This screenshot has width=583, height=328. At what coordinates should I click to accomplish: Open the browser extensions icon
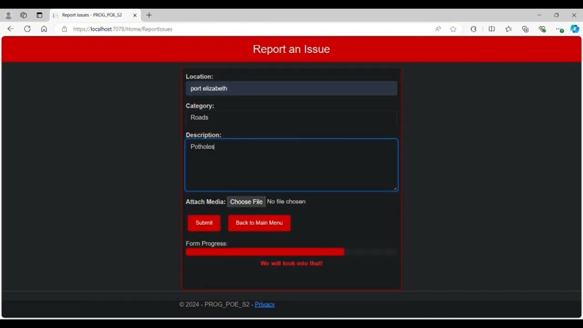(x=474, y=29)
